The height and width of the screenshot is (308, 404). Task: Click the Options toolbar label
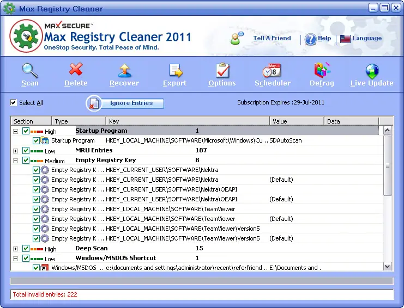click(x=222, y=83)
